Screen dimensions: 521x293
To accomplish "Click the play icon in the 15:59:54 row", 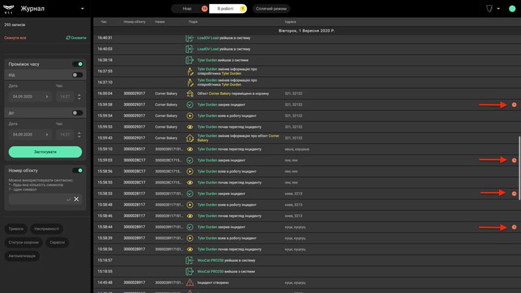I will pyautogui.click(x=190, y=116).
